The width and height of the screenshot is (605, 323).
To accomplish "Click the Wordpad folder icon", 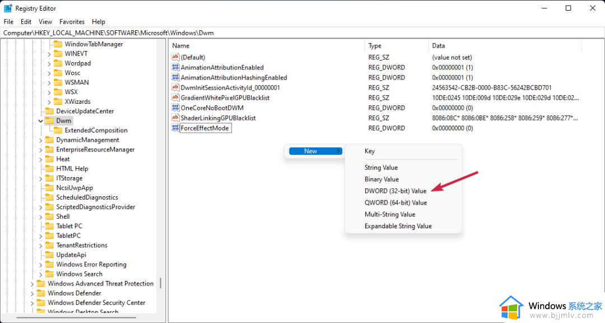I will pyautogui.click(x=58, y=63).
